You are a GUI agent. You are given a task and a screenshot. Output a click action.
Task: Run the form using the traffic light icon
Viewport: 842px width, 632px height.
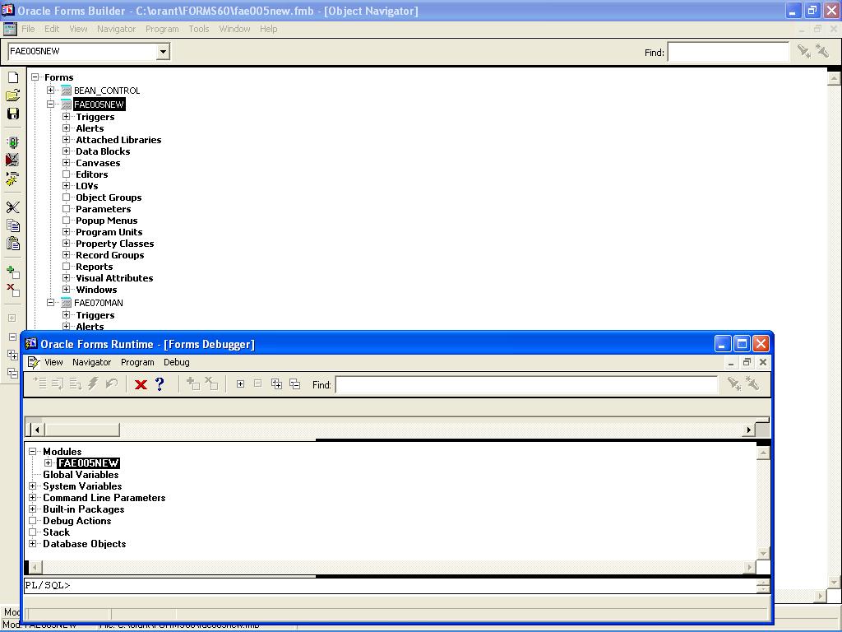tap(12, 142)
